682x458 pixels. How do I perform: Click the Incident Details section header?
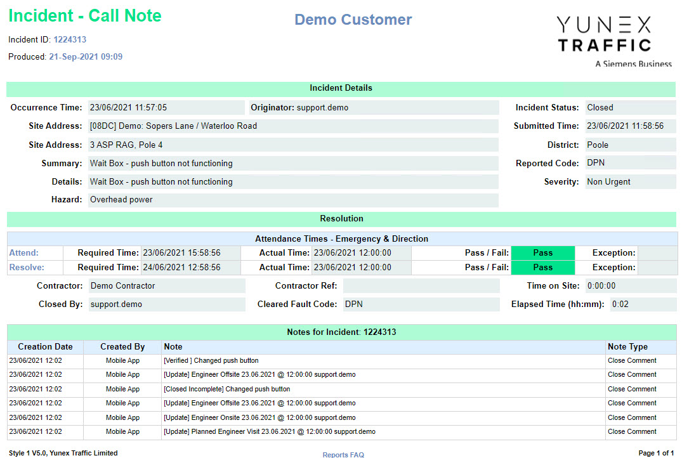[341, 89]
